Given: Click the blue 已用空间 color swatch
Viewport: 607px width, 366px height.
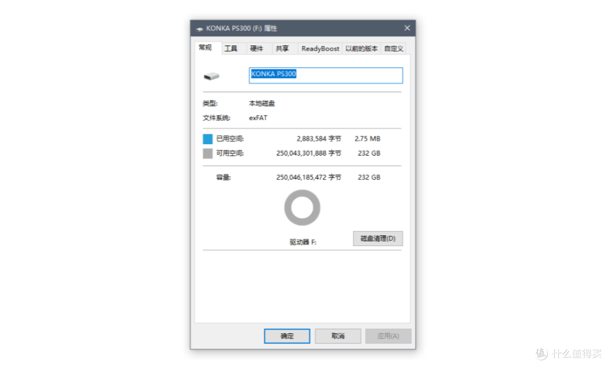Looking at the screenshot, I should (207, 139).
